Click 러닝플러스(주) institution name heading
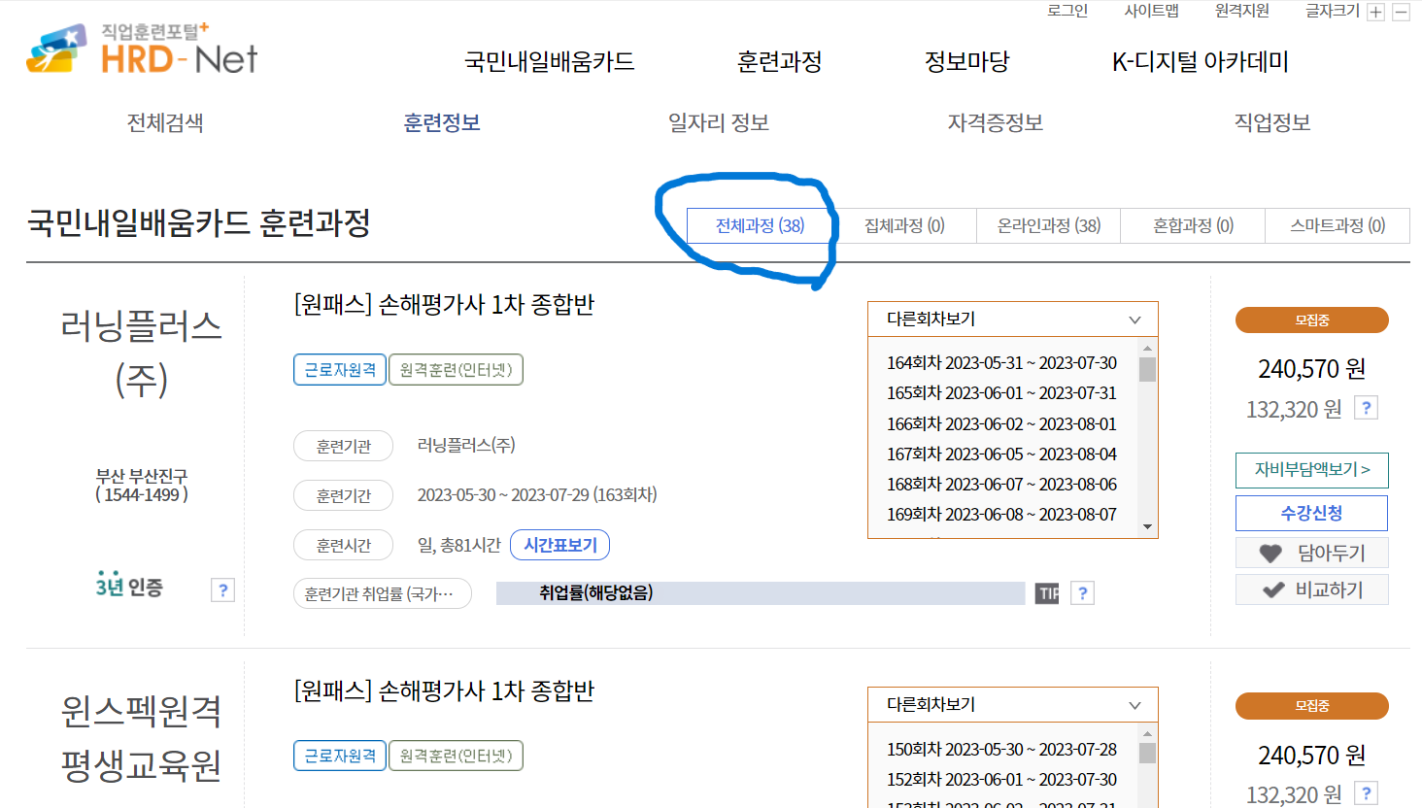The image size is (1422, 808). click(142, 353)
